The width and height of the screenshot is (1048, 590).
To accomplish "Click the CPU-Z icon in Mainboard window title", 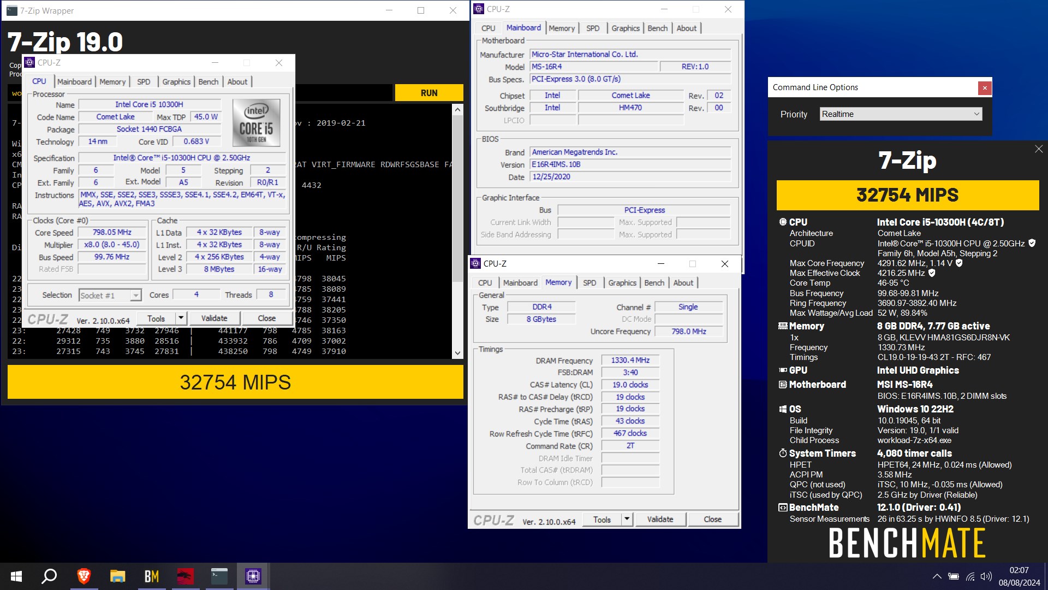I will [x=479, y=9].
